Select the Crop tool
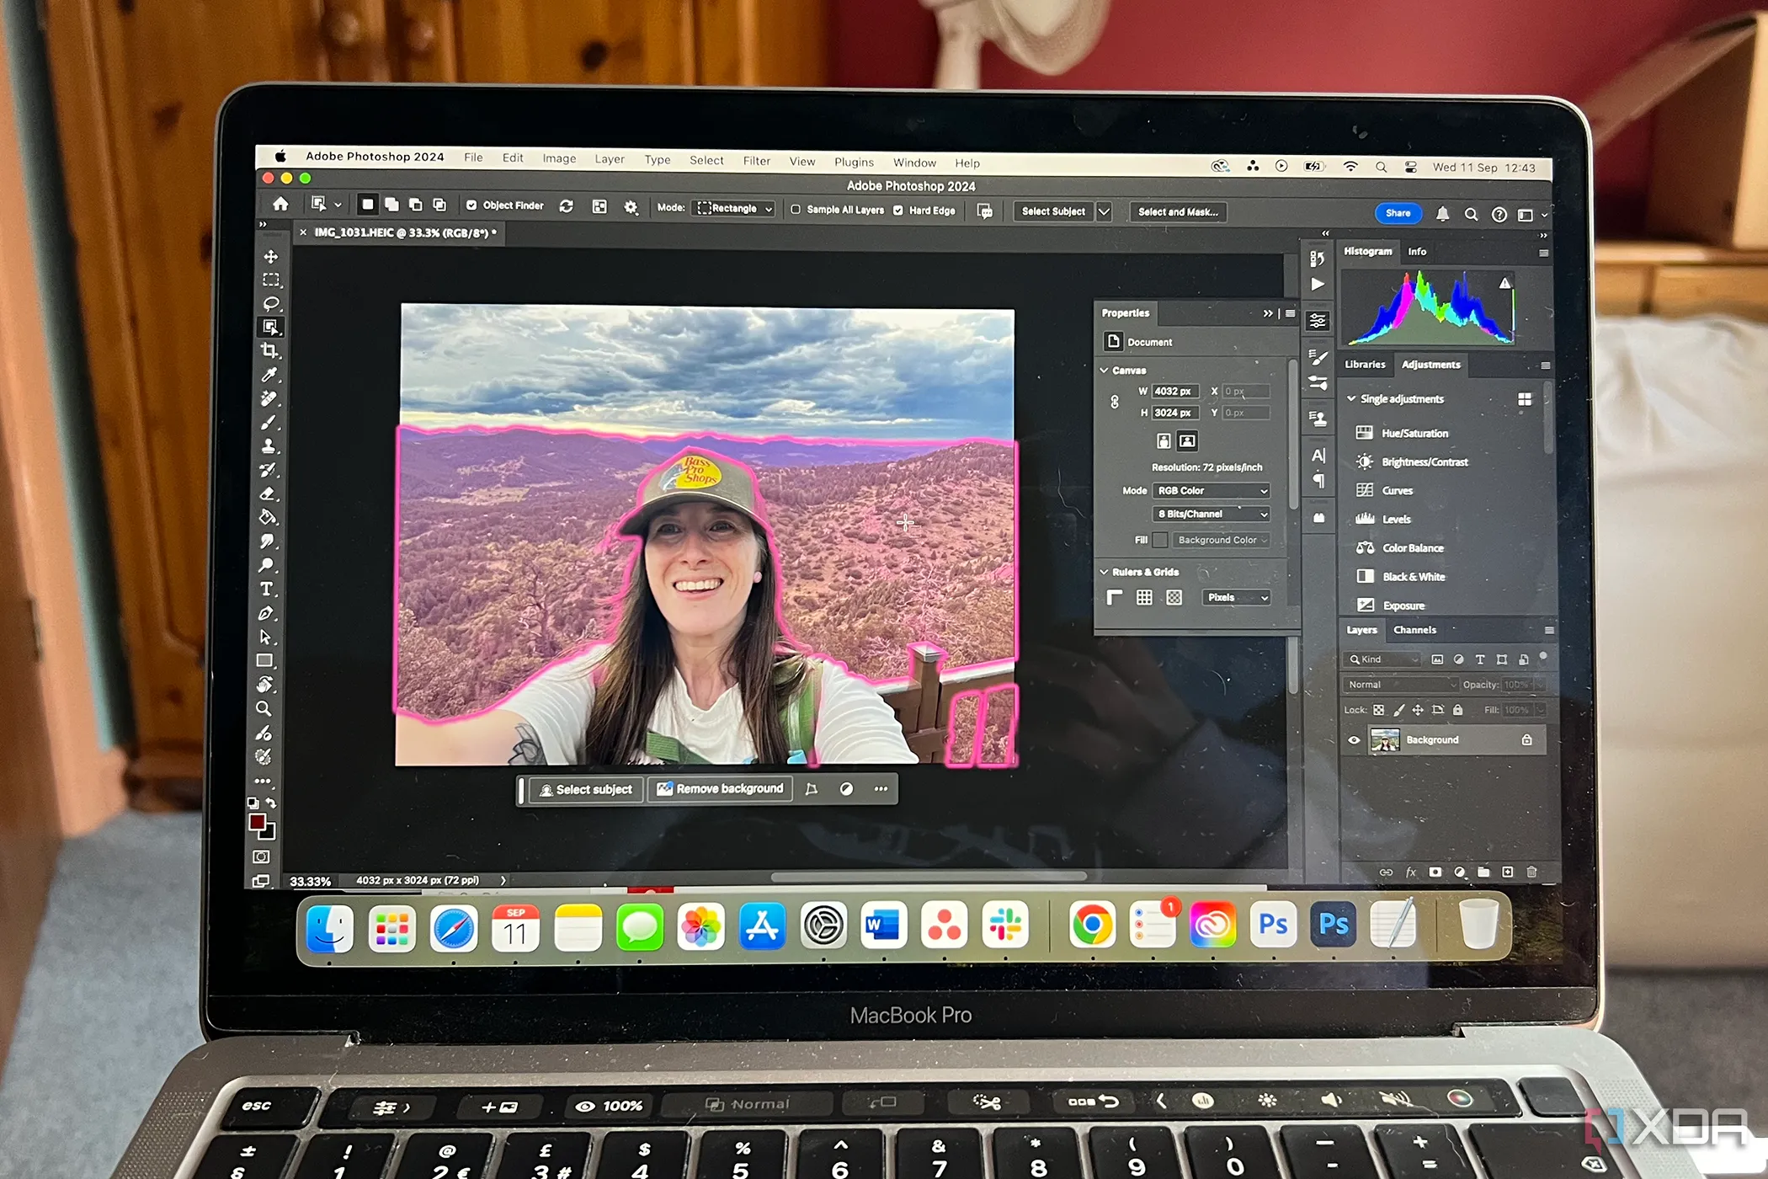Screen dimensions: 1768x1179 coord(269,350)
